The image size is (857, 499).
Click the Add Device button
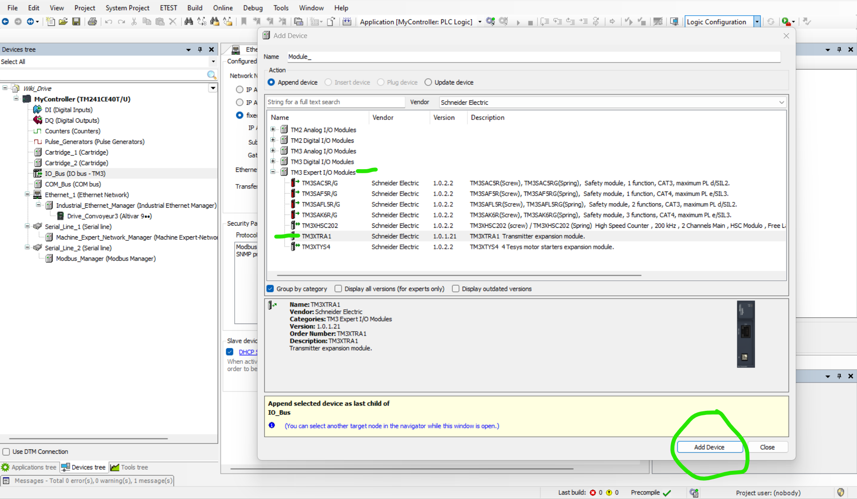[709, 447]
